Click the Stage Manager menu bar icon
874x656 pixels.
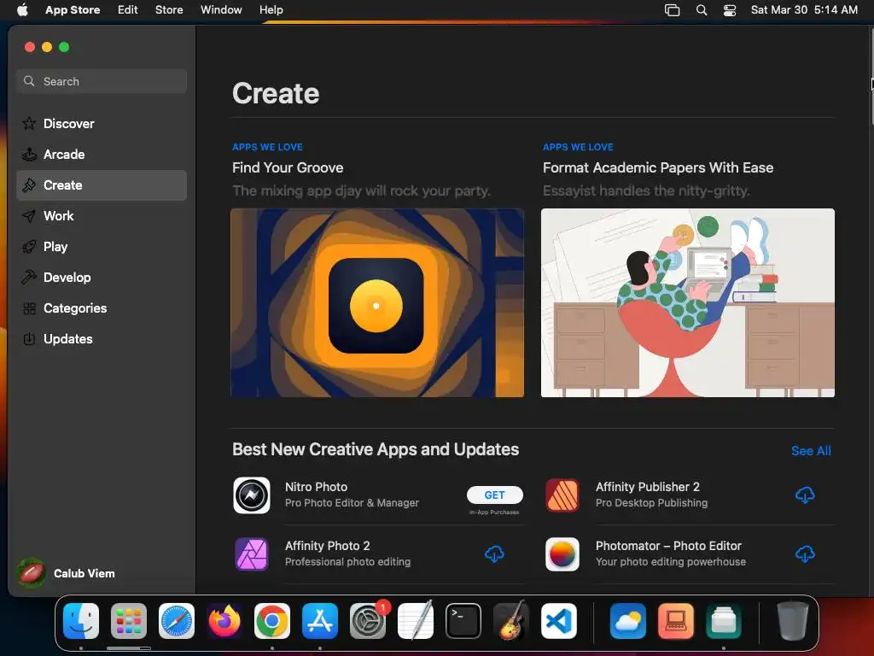[673, 10]
